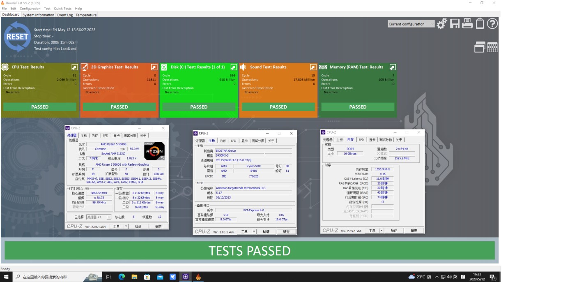Open Tools dropdown arrow in memory CPU-Z window
Viewport: 586px width, 282px height.
[381, 231]
